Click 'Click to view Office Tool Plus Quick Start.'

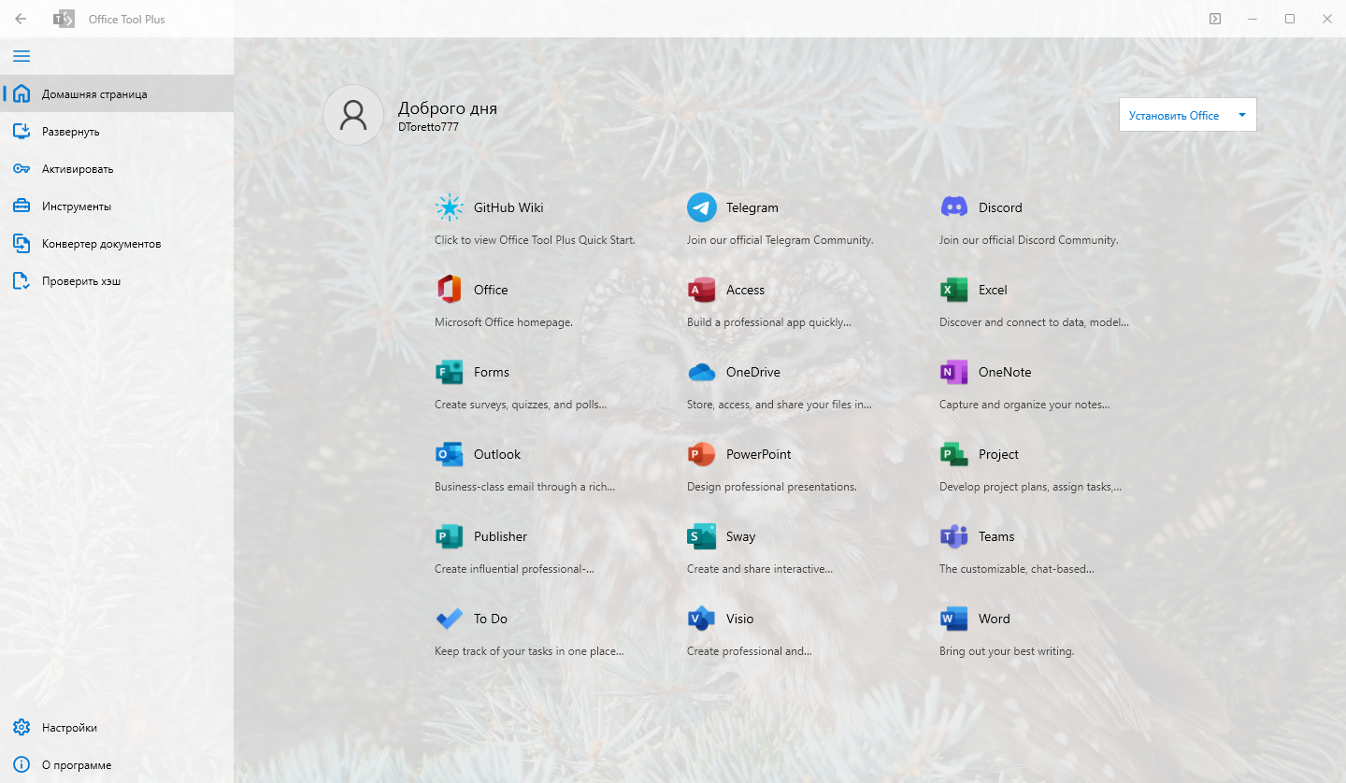tap(535, 240)
